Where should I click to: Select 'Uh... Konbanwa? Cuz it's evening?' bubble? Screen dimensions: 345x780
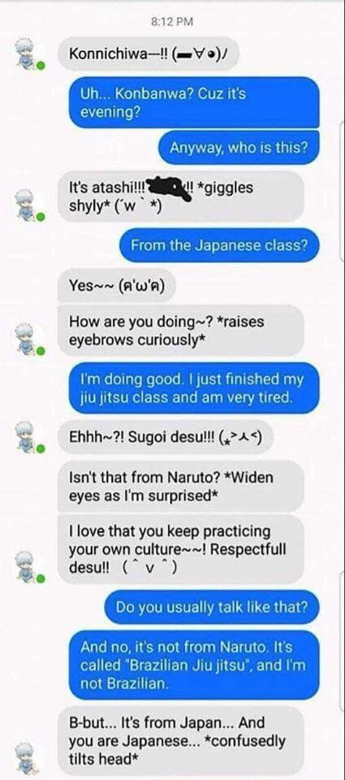point(193,102)
